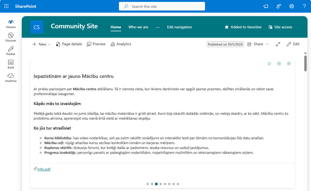The height and width of the screenshot is (191, 311).
Task: Select the fourth carousel dot
Action: click(x=161, y=184)
